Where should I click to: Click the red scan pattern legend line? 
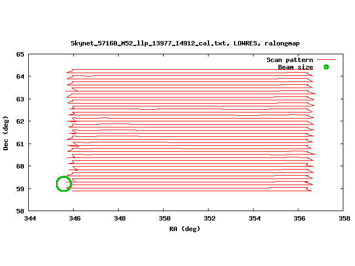tap(326, 60)
